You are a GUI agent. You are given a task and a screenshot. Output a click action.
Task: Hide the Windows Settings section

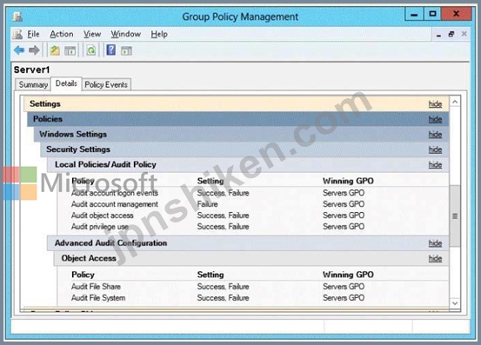[x=435, y=134]
